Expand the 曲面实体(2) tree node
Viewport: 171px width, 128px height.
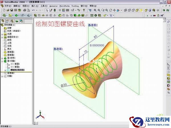pyautogui.click(x=2, y=37)
